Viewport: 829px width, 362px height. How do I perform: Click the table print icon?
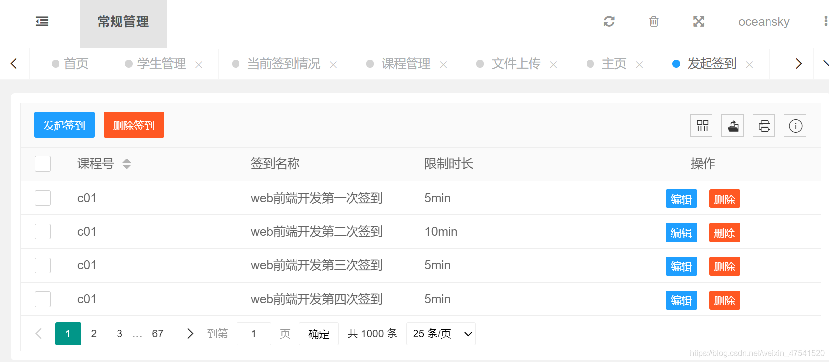(764, 126)
